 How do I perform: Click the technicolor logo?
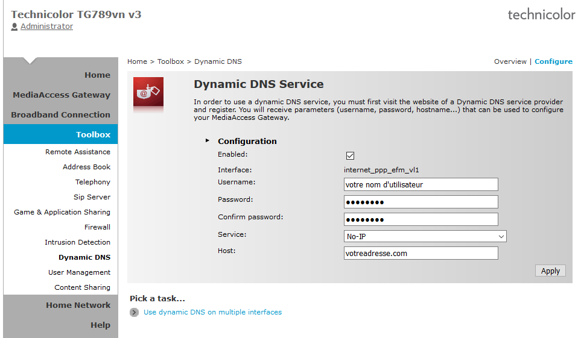point(541,14)
